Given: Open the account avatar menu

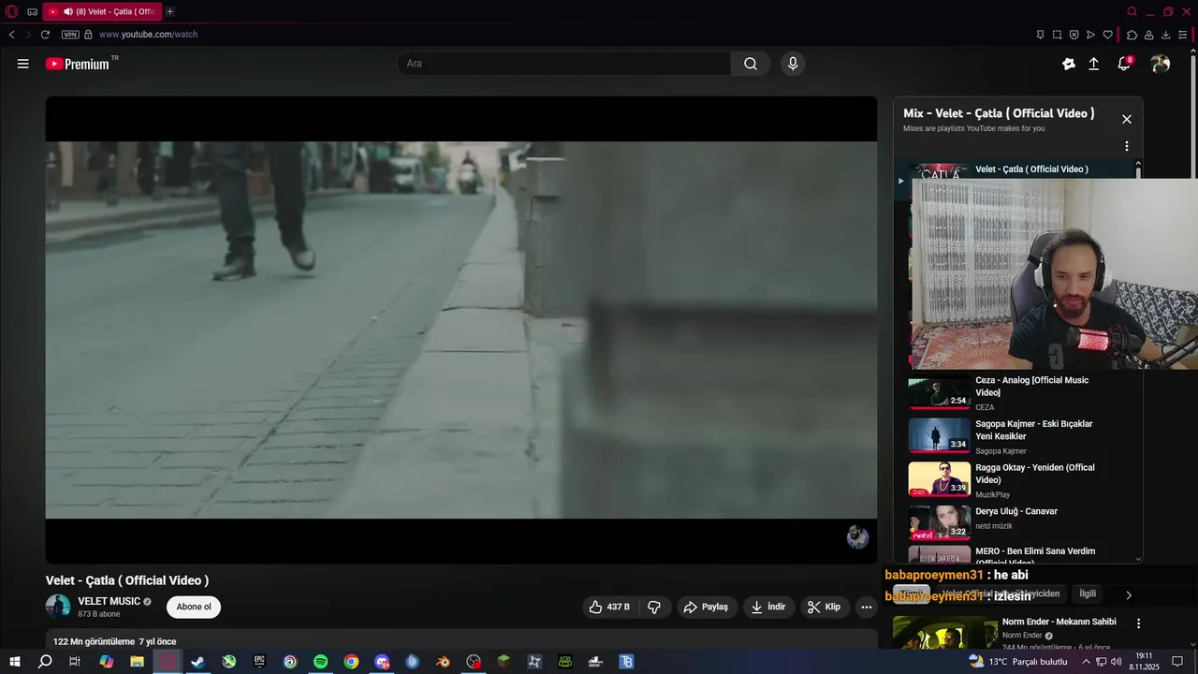Looking at the screenshot, I should (x=1161, y=64).
